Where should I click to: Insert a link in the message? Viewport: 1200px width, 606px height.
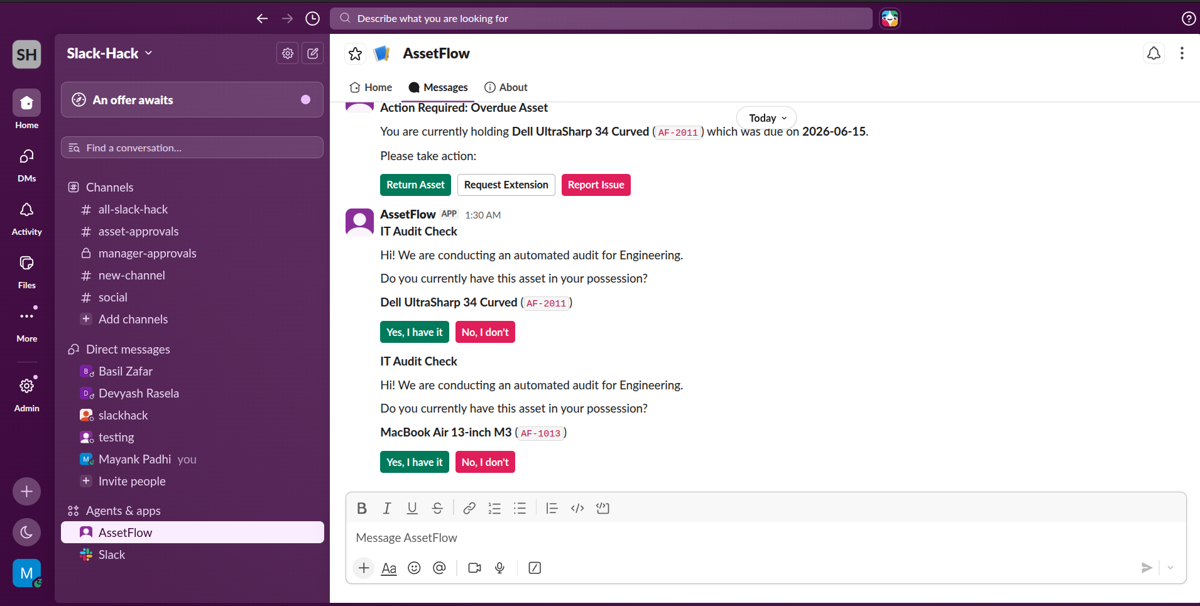pyautogui.click(x=469, y=508)
